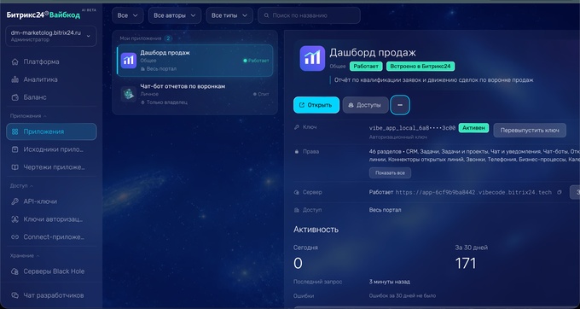Screen dimensions: 580x309
Task: Click Мои приложения count badge 2
Action: (168, 38)
